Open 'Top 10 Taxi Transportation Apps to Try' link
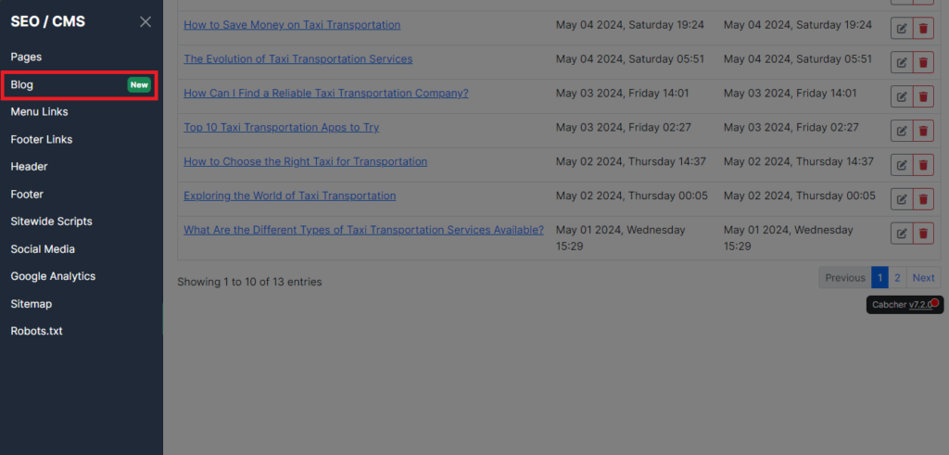 [x=282, y=128]
